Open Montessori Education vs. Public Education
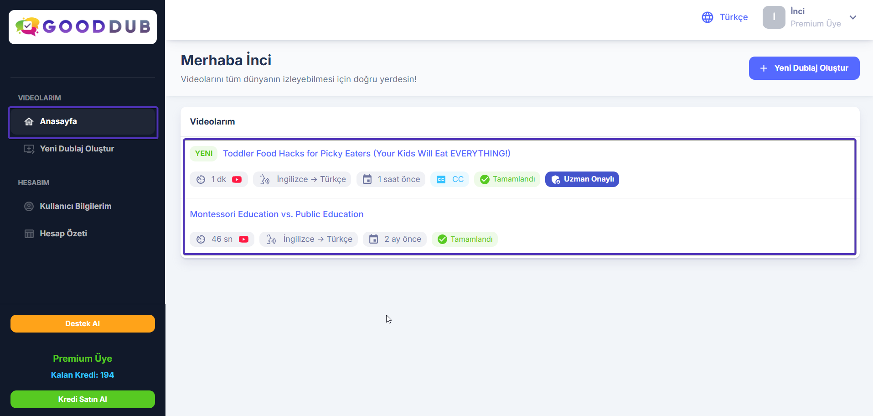The height and width of the screenshot is (416, 873). point(276,214)
